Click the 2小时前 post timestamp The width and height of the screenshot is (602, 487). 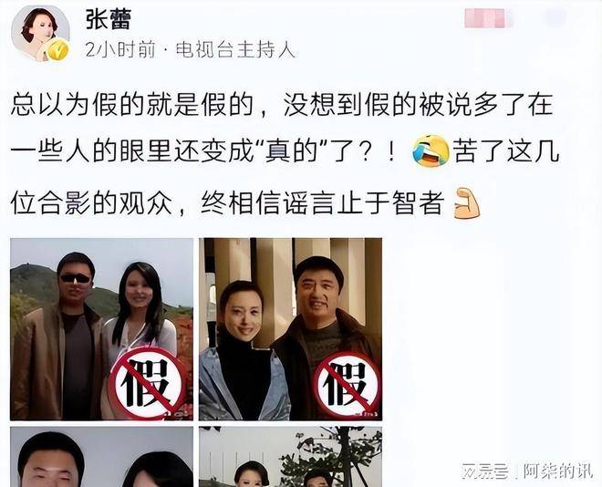120,50
